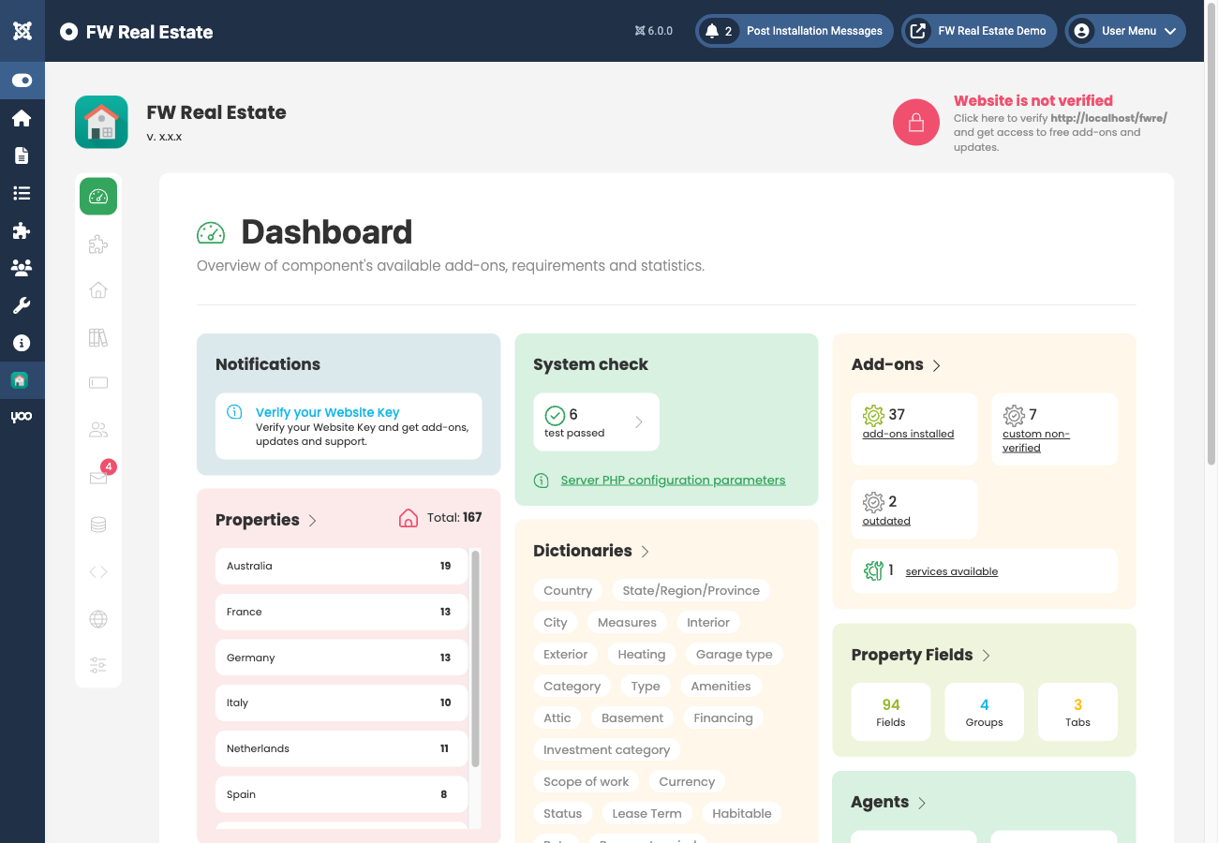Open the System wrench icon
Screen dimensions: 1218x843
pos(22,305)
